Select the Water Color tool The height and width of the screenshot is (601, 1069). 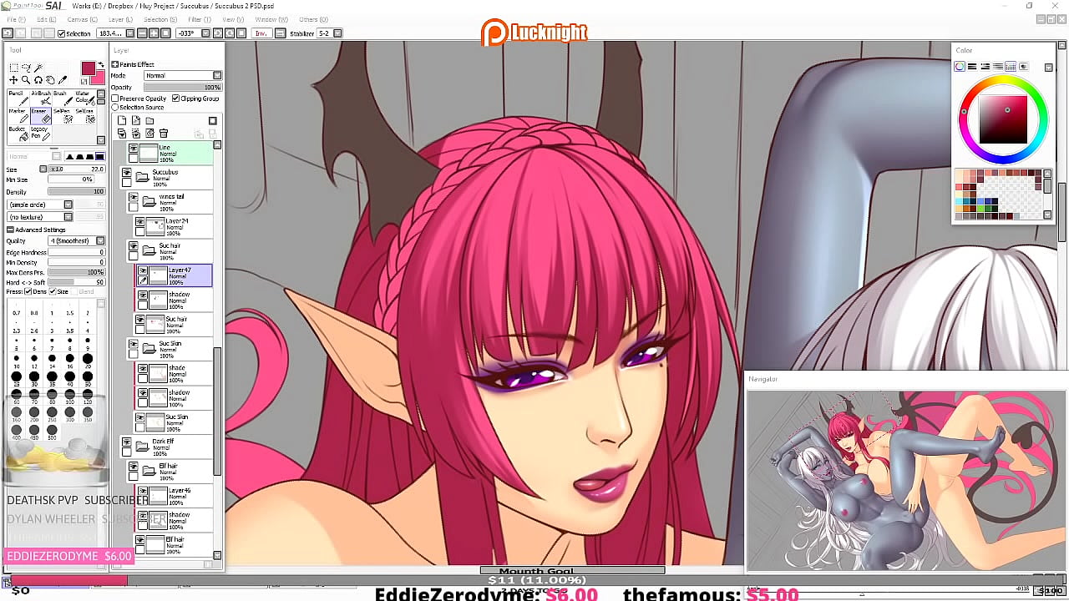[86, 98]
